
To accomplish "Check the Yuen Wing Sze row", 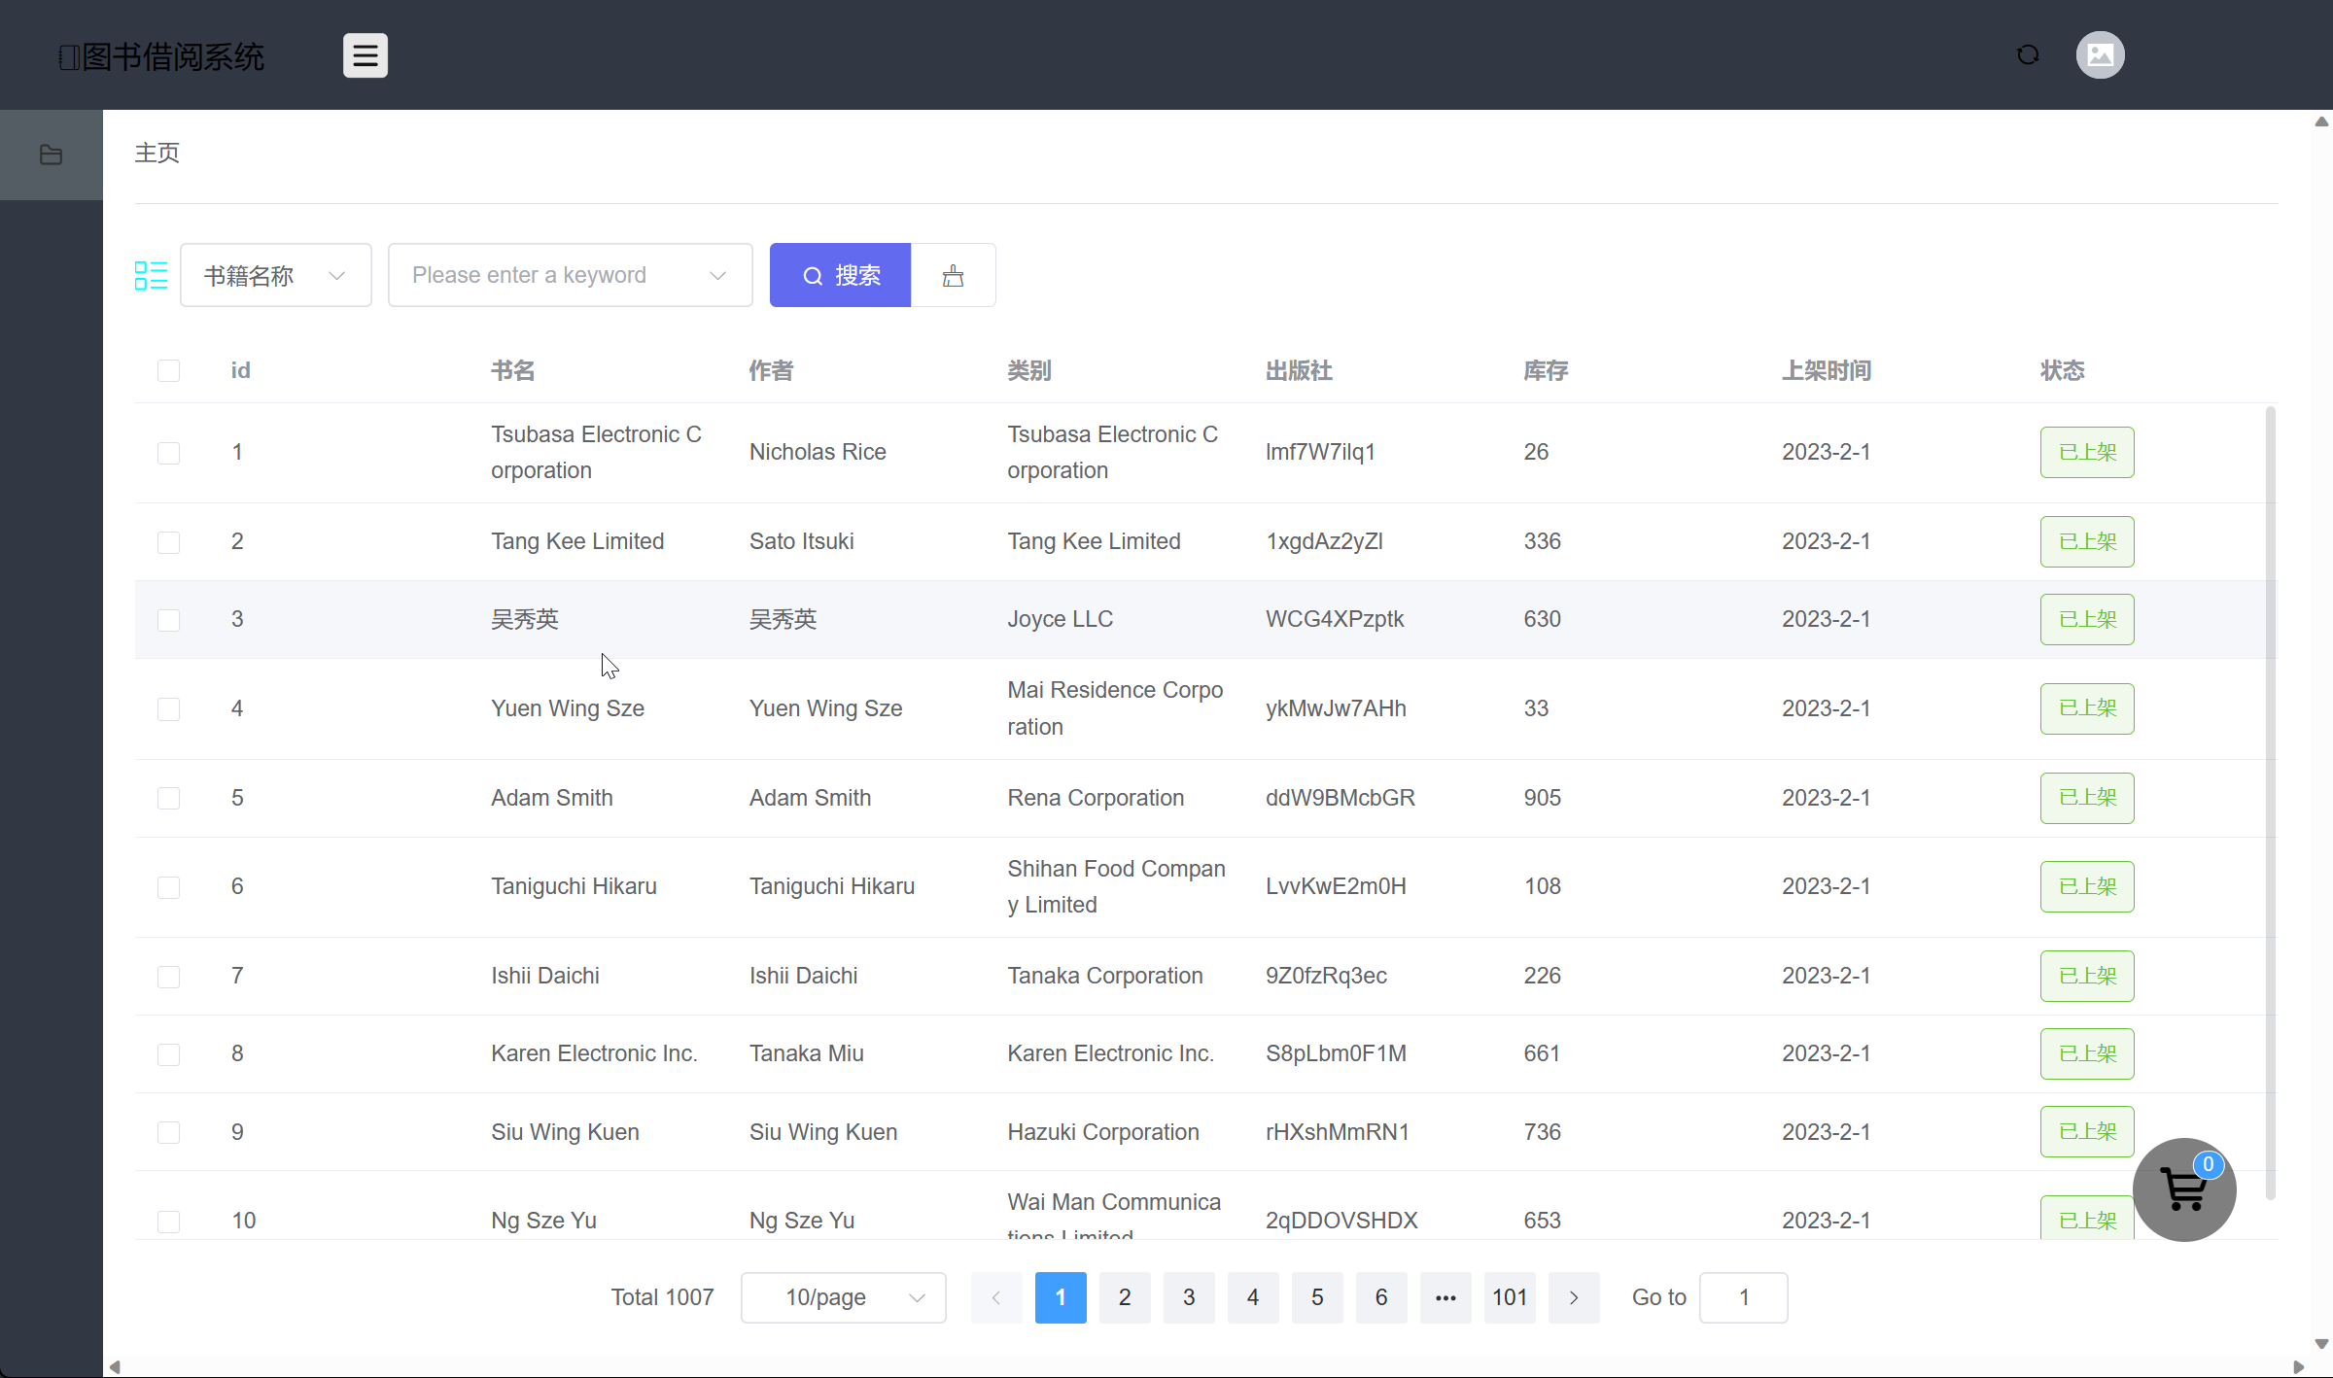I will click(x=168, y=709).
